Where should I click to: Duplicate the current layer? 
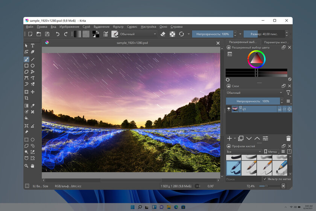pos(241,139)
